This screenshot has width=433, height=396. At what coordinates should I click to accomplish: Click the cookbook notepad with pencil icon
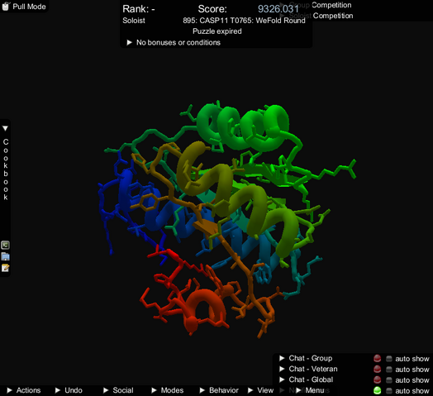pos(5,268)
